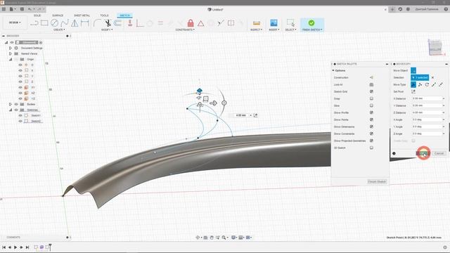Toggle the 3D Sketch checkbox
Viewport: 450px width, 253px height.
[371, 148]
